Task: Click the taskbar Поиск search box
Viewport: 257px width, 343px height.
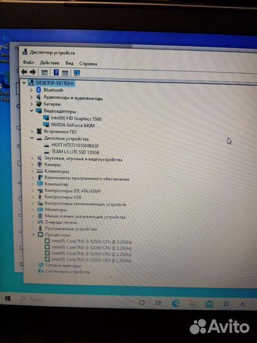Action: coord(36,299)
